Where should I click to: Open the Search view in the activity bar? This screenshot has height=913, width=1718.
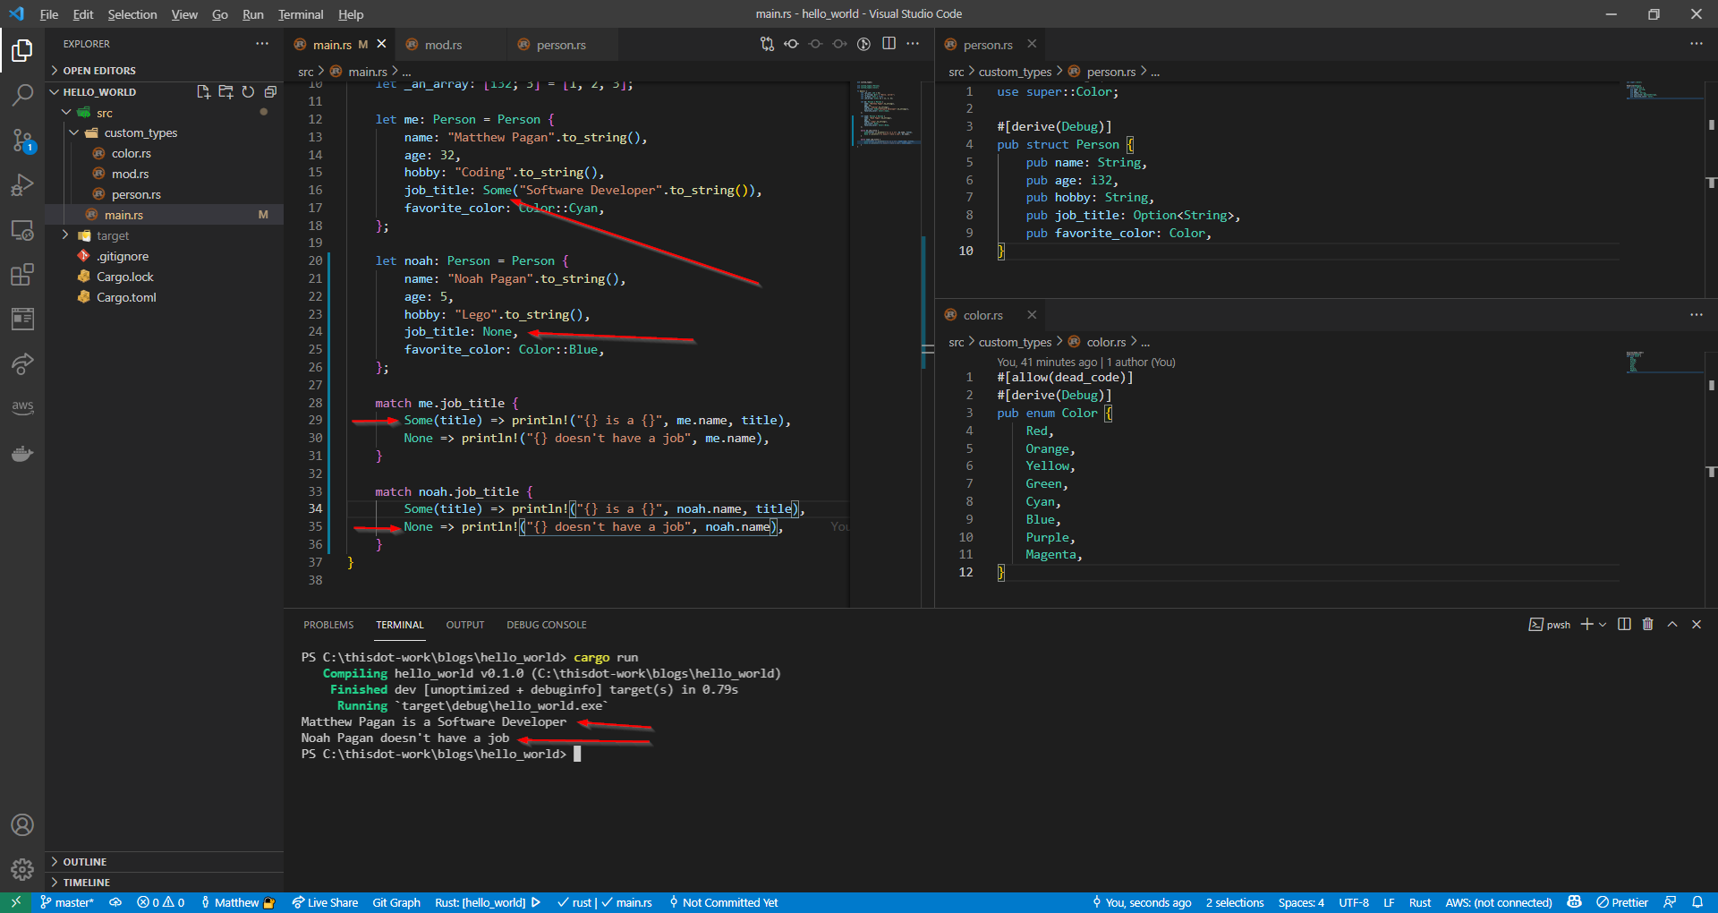[22, 95]
